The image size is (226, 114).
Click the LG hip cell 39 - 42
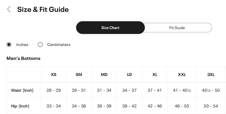pos(130,106)
